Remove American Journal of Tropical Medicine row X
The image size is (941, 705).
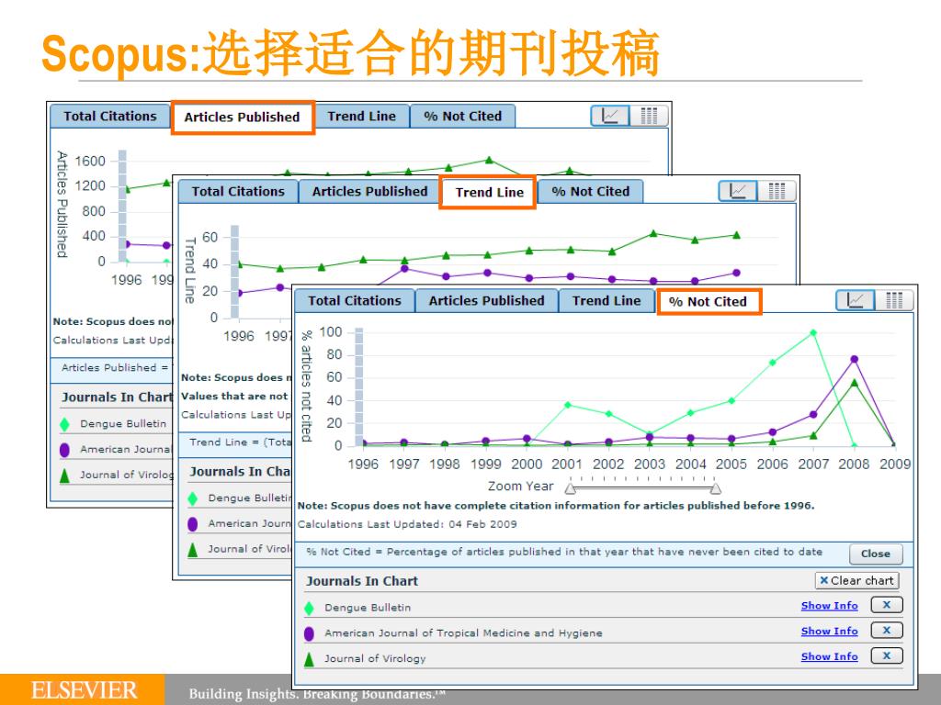[886, 630]
